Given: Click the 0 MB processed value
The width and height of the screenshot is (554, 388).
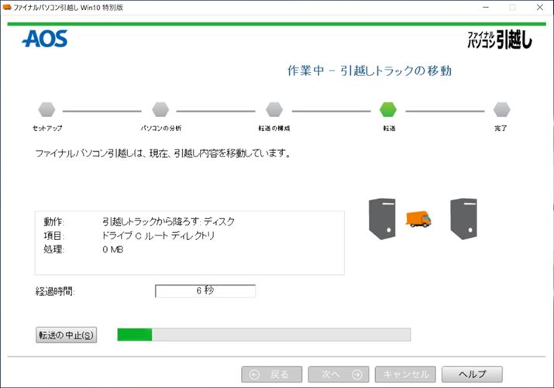Looking at the screenshot, I should point(112,249).
